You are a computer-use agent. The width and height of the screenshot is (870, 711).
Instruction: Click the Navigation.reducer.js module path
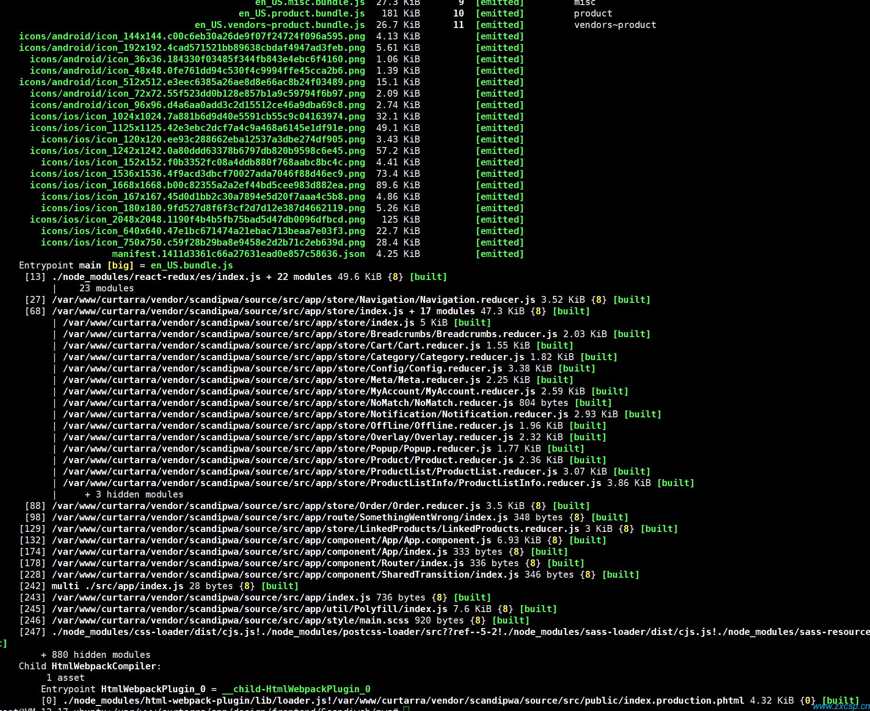(294, 300)
